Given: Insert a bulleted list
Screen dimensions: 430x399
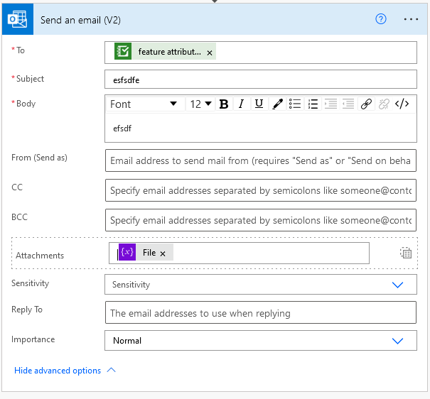Looking at the screenshot, I should [x=296, y=104].
